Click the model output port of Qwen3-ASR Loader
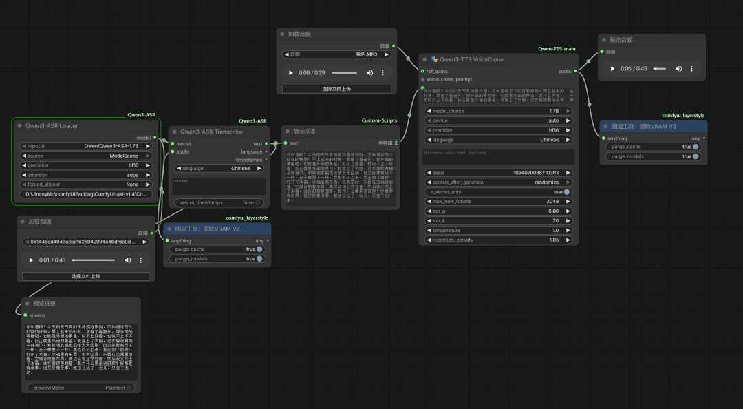Image resolution: width=743 pixels, height=409 pixels. (155, 138)
